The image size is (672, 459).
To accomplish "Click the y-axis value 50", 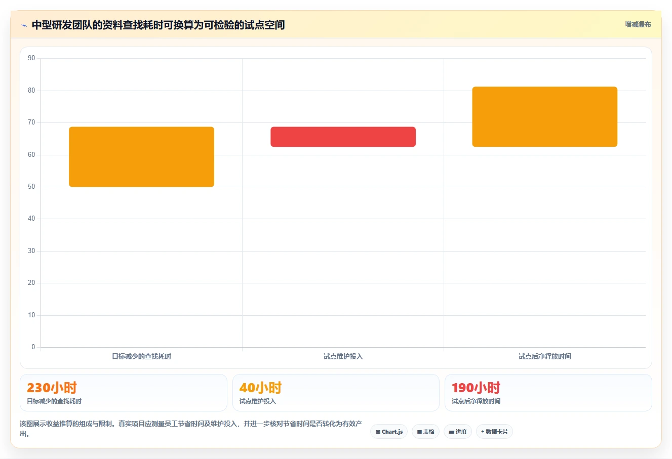I will coord(31,187).
